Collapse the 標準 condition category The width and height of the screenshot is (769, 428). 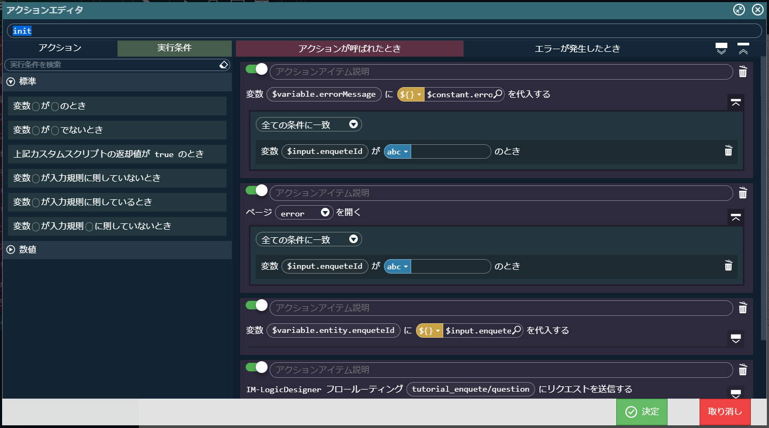11,82
